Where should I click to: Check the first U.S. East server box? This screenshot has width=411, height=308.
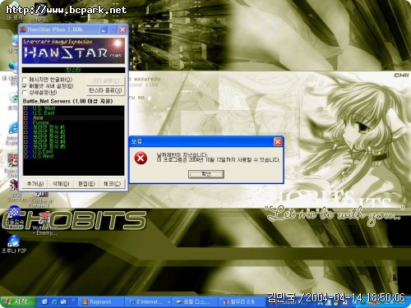pos(25,113)
